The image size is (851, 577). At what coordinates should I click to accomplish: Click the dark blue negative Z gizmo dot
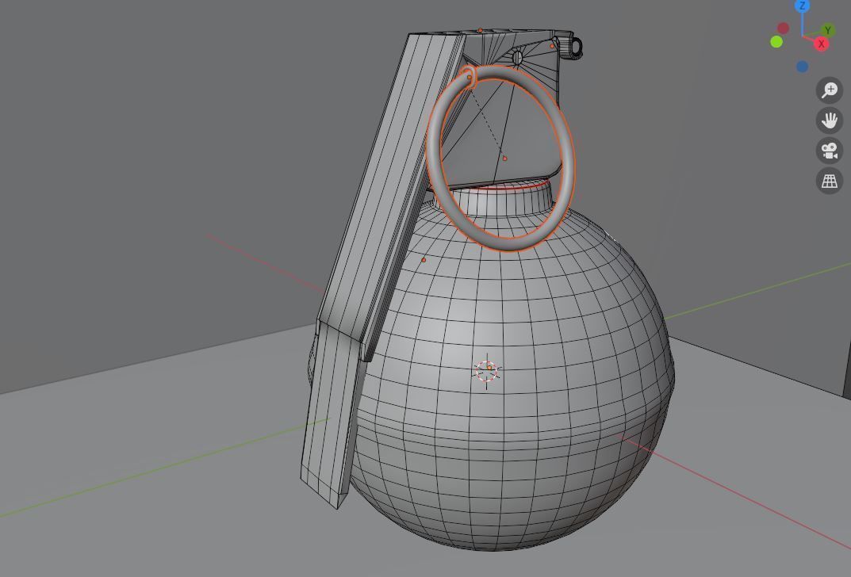click(802, 67)
